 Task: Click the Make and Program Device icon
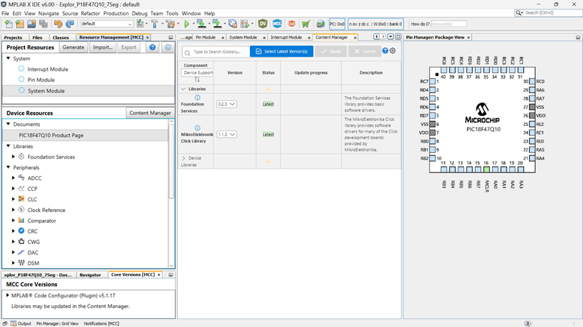pos(201,24)
